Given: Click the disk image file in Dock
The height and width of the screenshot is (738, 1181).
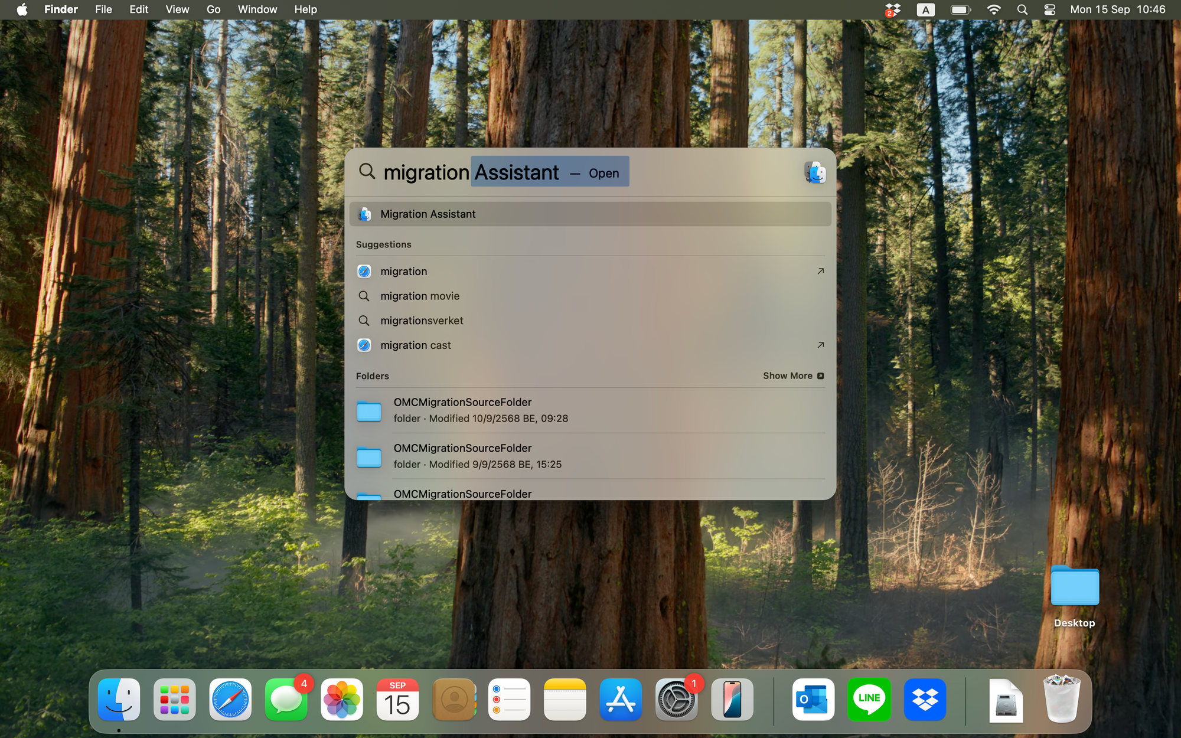Looking at the screenshot, I should coord(1006,701).
